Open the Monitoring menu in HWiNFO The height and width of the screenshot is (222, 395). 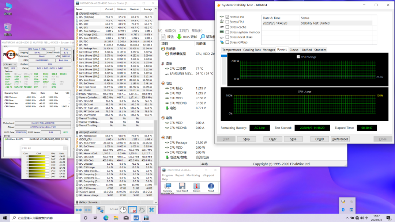[x=193, y=175]
